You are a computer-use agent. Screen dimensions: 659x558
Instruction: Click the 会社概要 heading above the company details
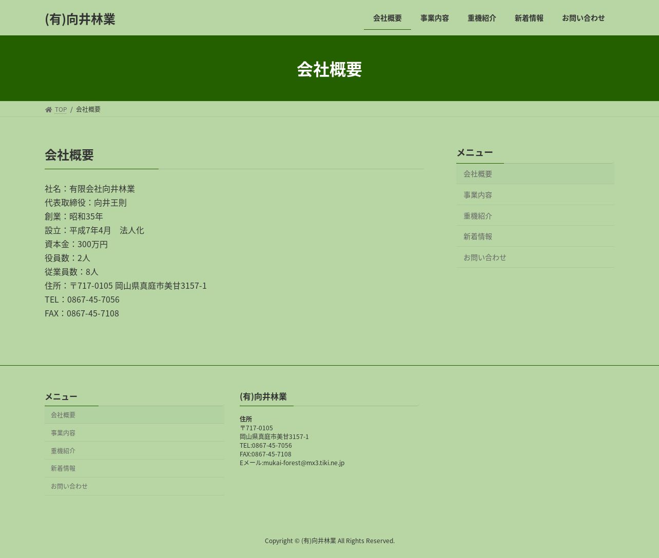coord(69,155)
